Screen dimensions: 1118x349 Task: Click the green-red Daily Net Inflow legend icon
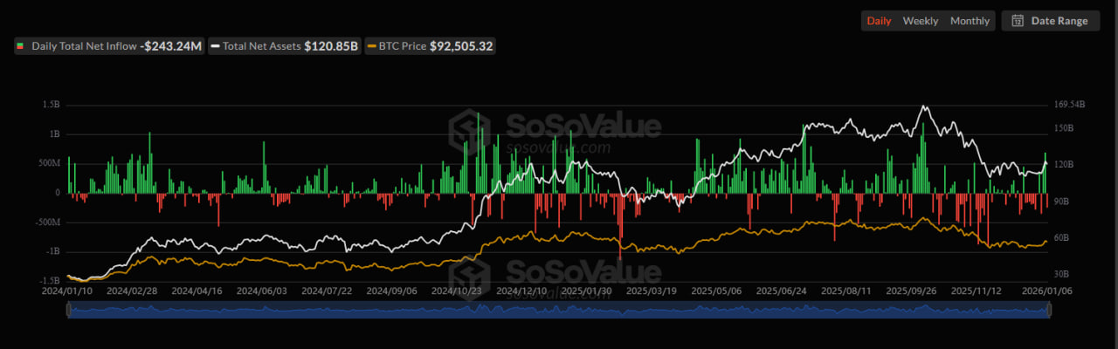pos(21,45)
